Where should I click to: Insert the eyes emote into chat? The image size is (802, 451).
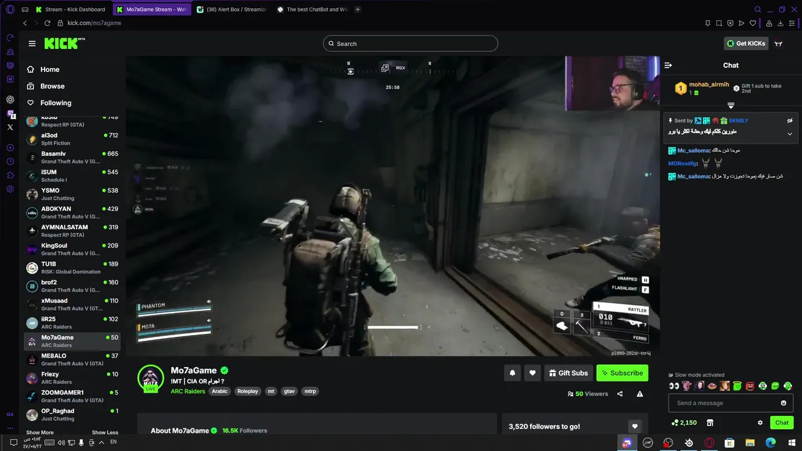pyautogui.click(x=674, y=386)
